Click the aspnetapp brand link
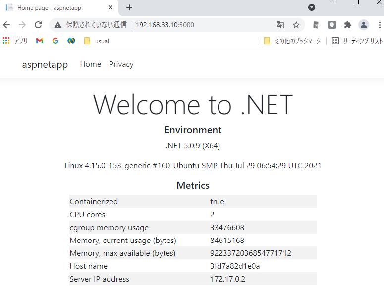This screenshot has width=384, height=302. (x=45, y=65)
